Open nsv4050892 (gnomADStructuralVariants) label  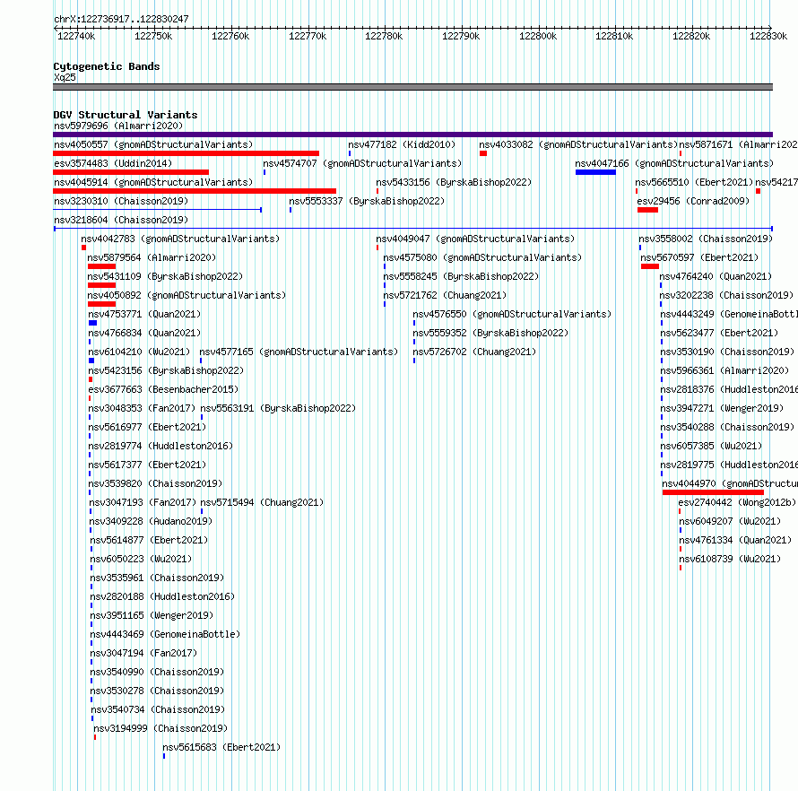pos(186,295)
